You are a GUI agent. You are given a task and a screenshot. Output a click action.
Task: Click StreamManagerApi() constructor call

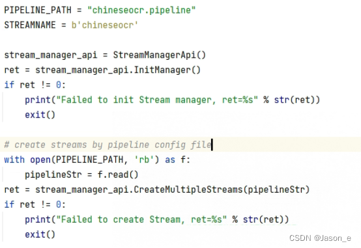(159, 55)
